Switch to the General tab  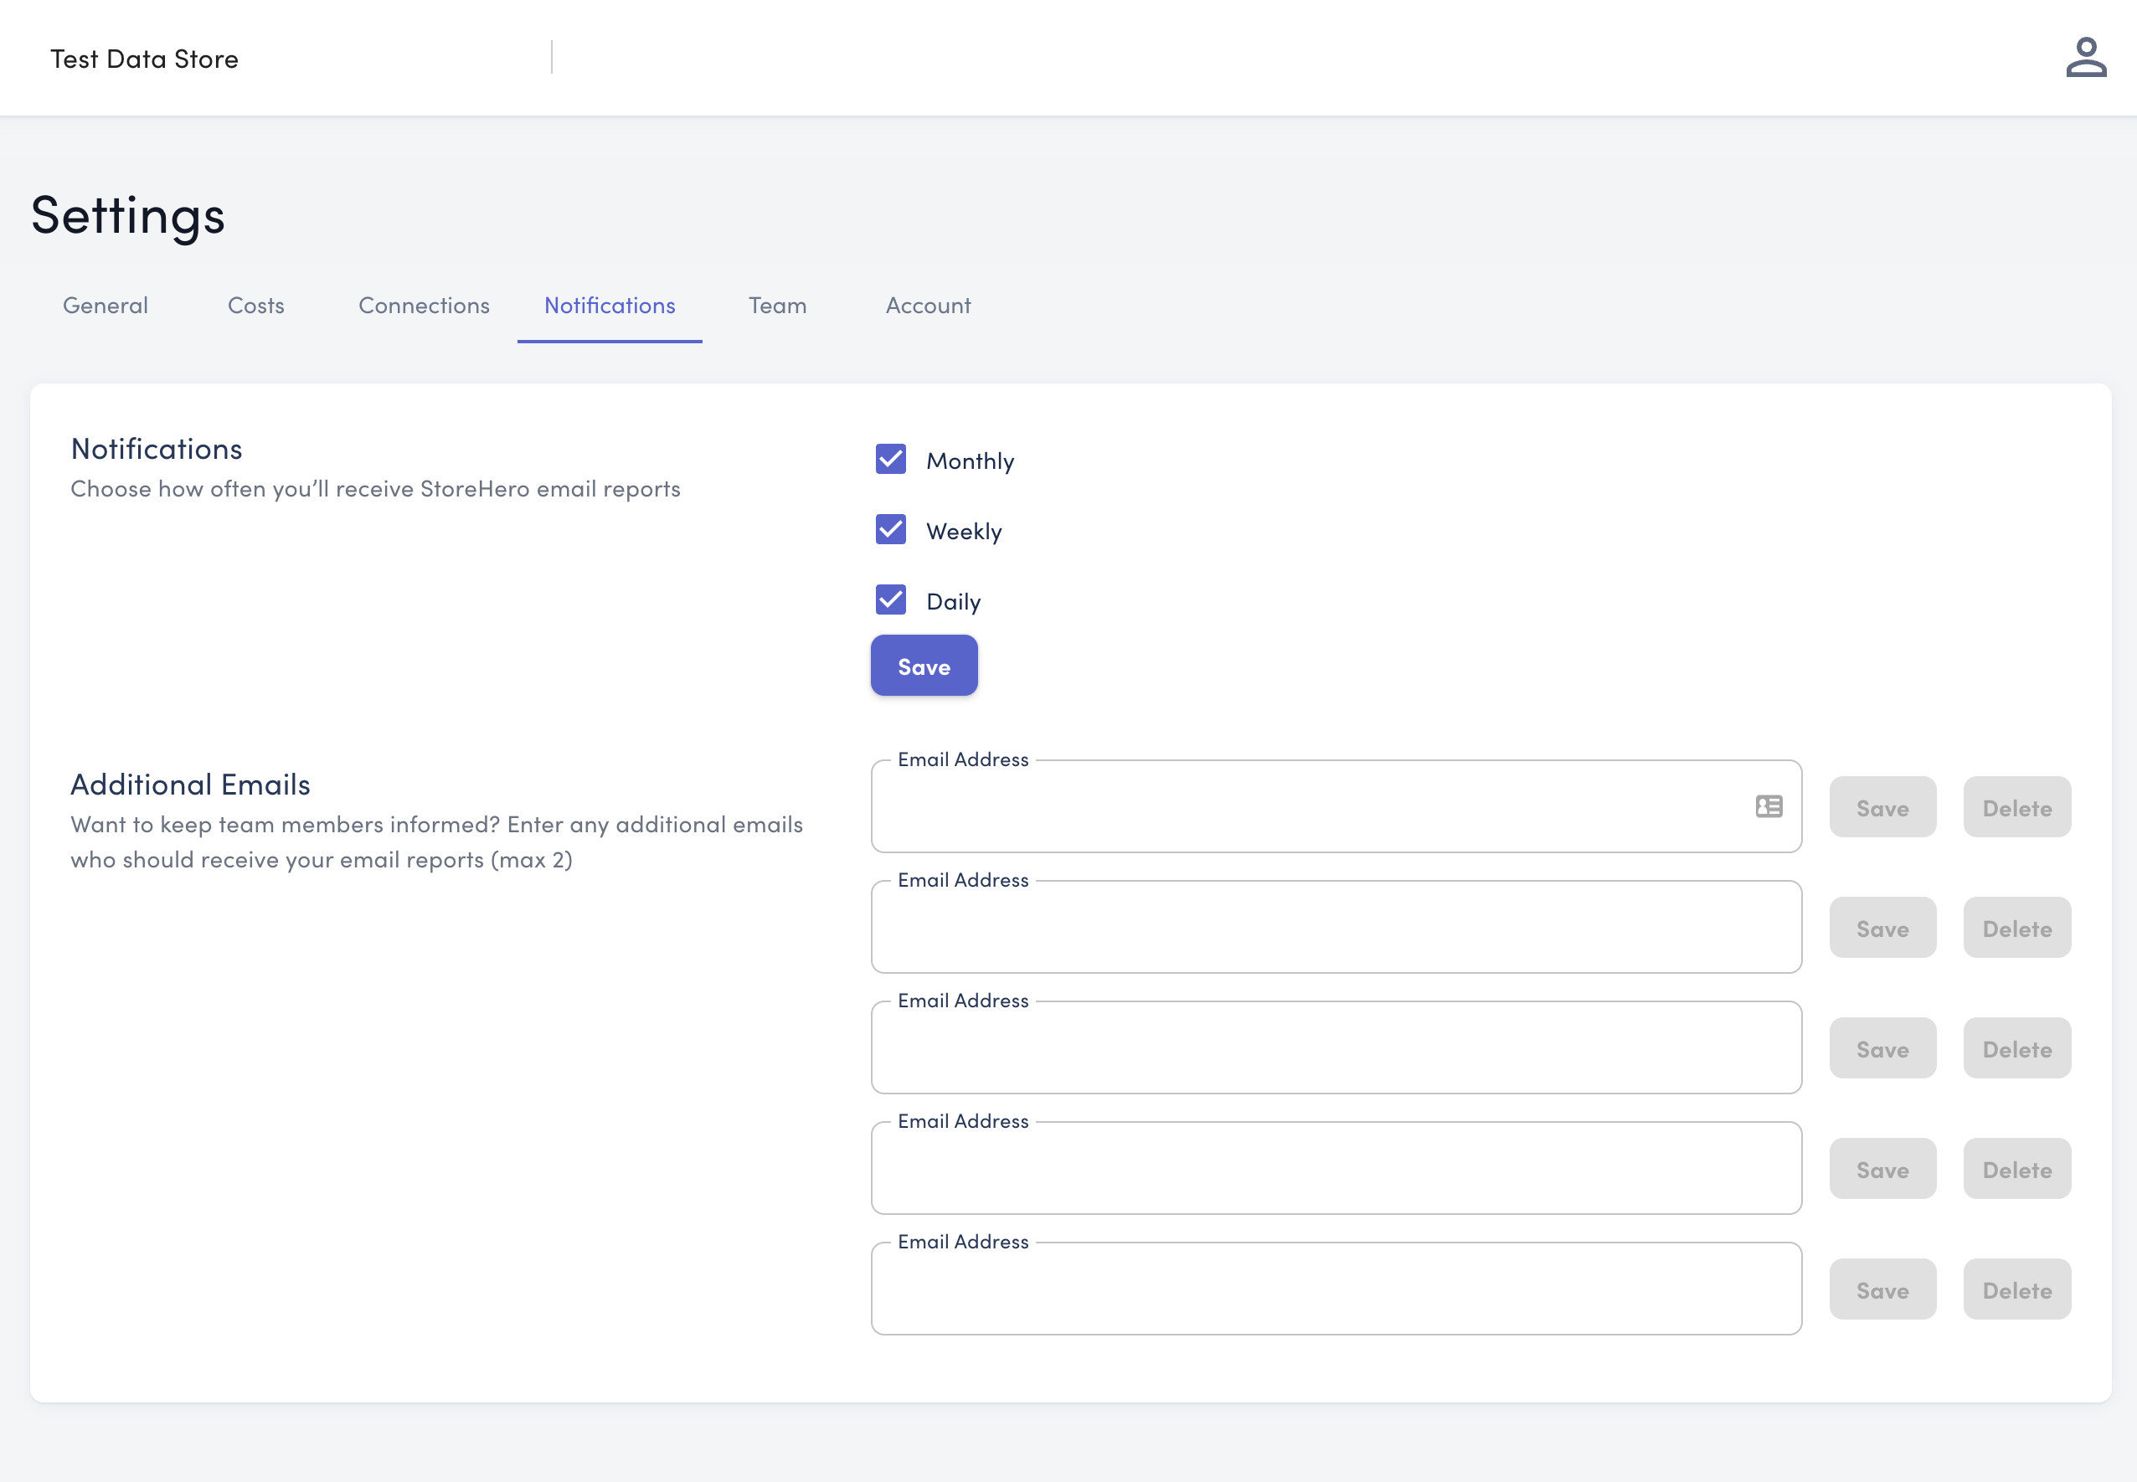(105, 306)
